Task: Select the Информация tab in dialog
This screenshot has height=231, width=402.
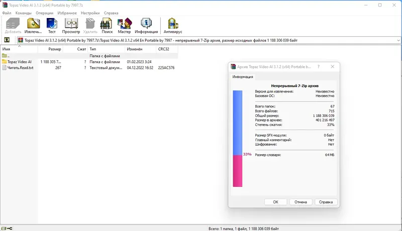Action: [x=243, y=76]
